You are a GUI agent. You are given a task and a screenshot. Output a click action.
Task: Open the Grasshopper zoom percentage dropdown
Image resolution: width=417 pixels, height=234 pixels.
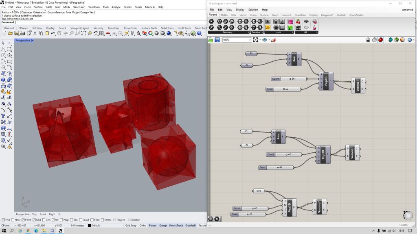(x=250, y=40)
